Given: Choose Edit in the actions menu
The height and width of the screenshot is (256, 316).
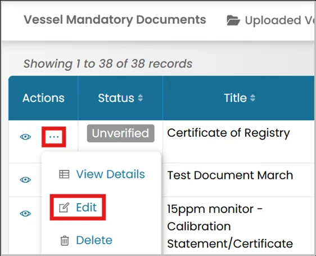Looking at the screenshot, I should click(86, 208).
